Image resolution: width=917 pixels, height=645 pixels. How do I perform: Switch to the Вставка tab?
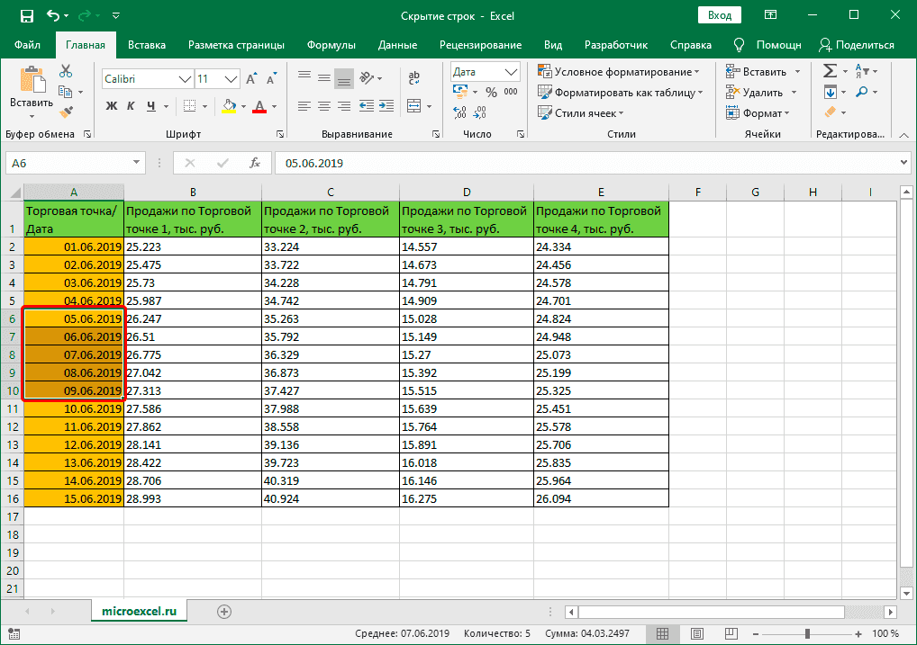[x=146, y=45]
